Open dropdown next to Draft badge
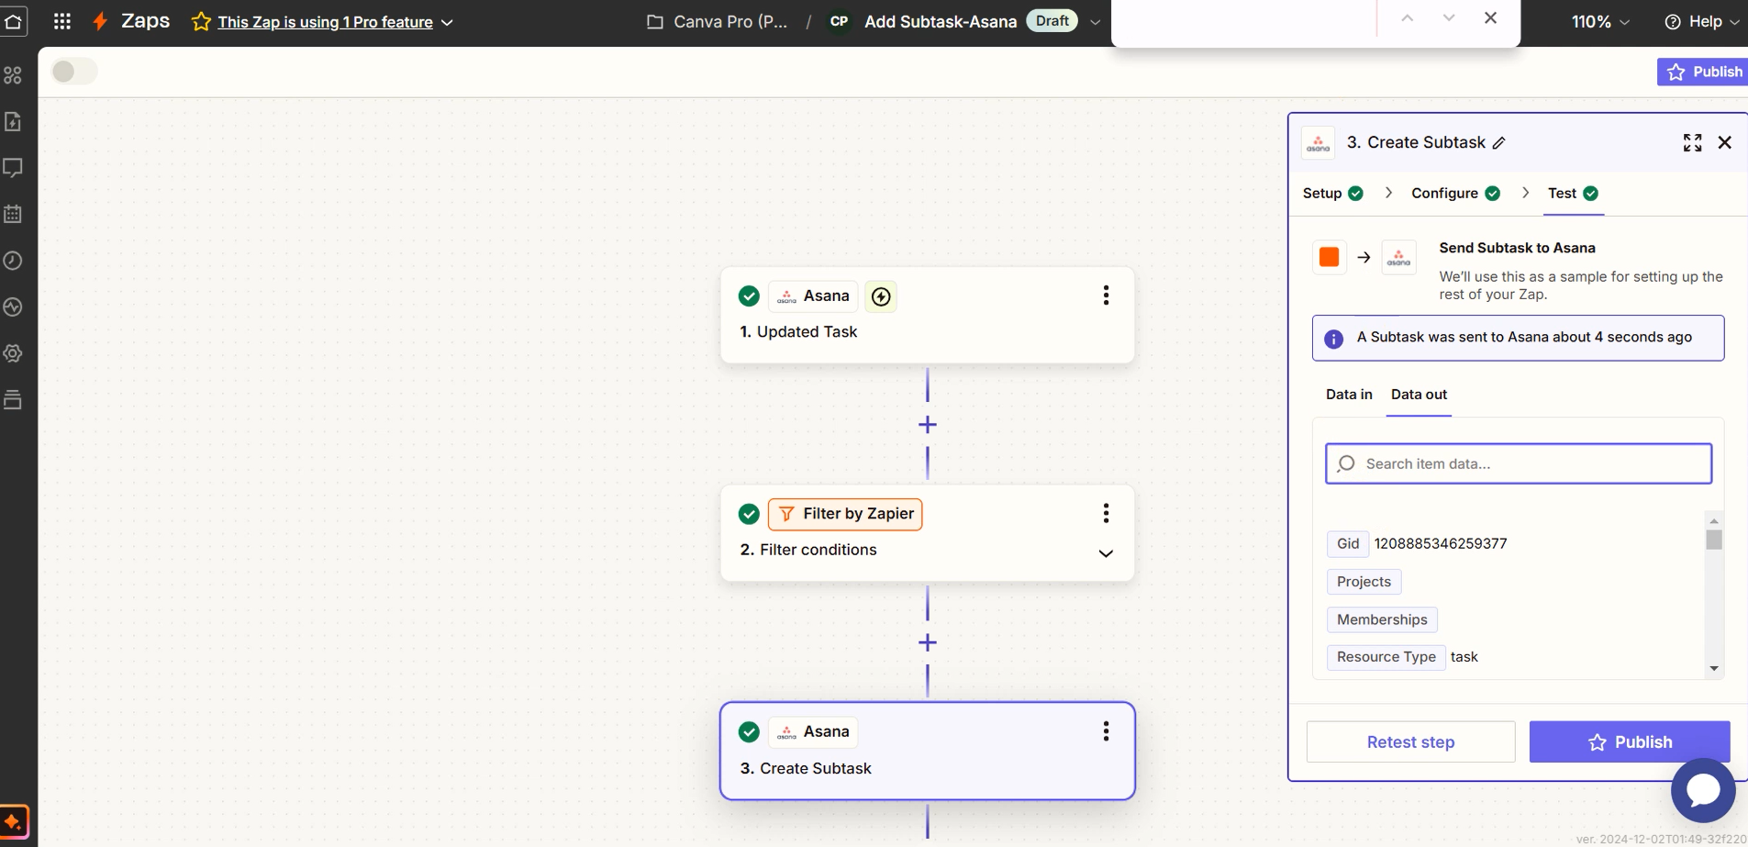1748x847 pixels. point(1095,22)
